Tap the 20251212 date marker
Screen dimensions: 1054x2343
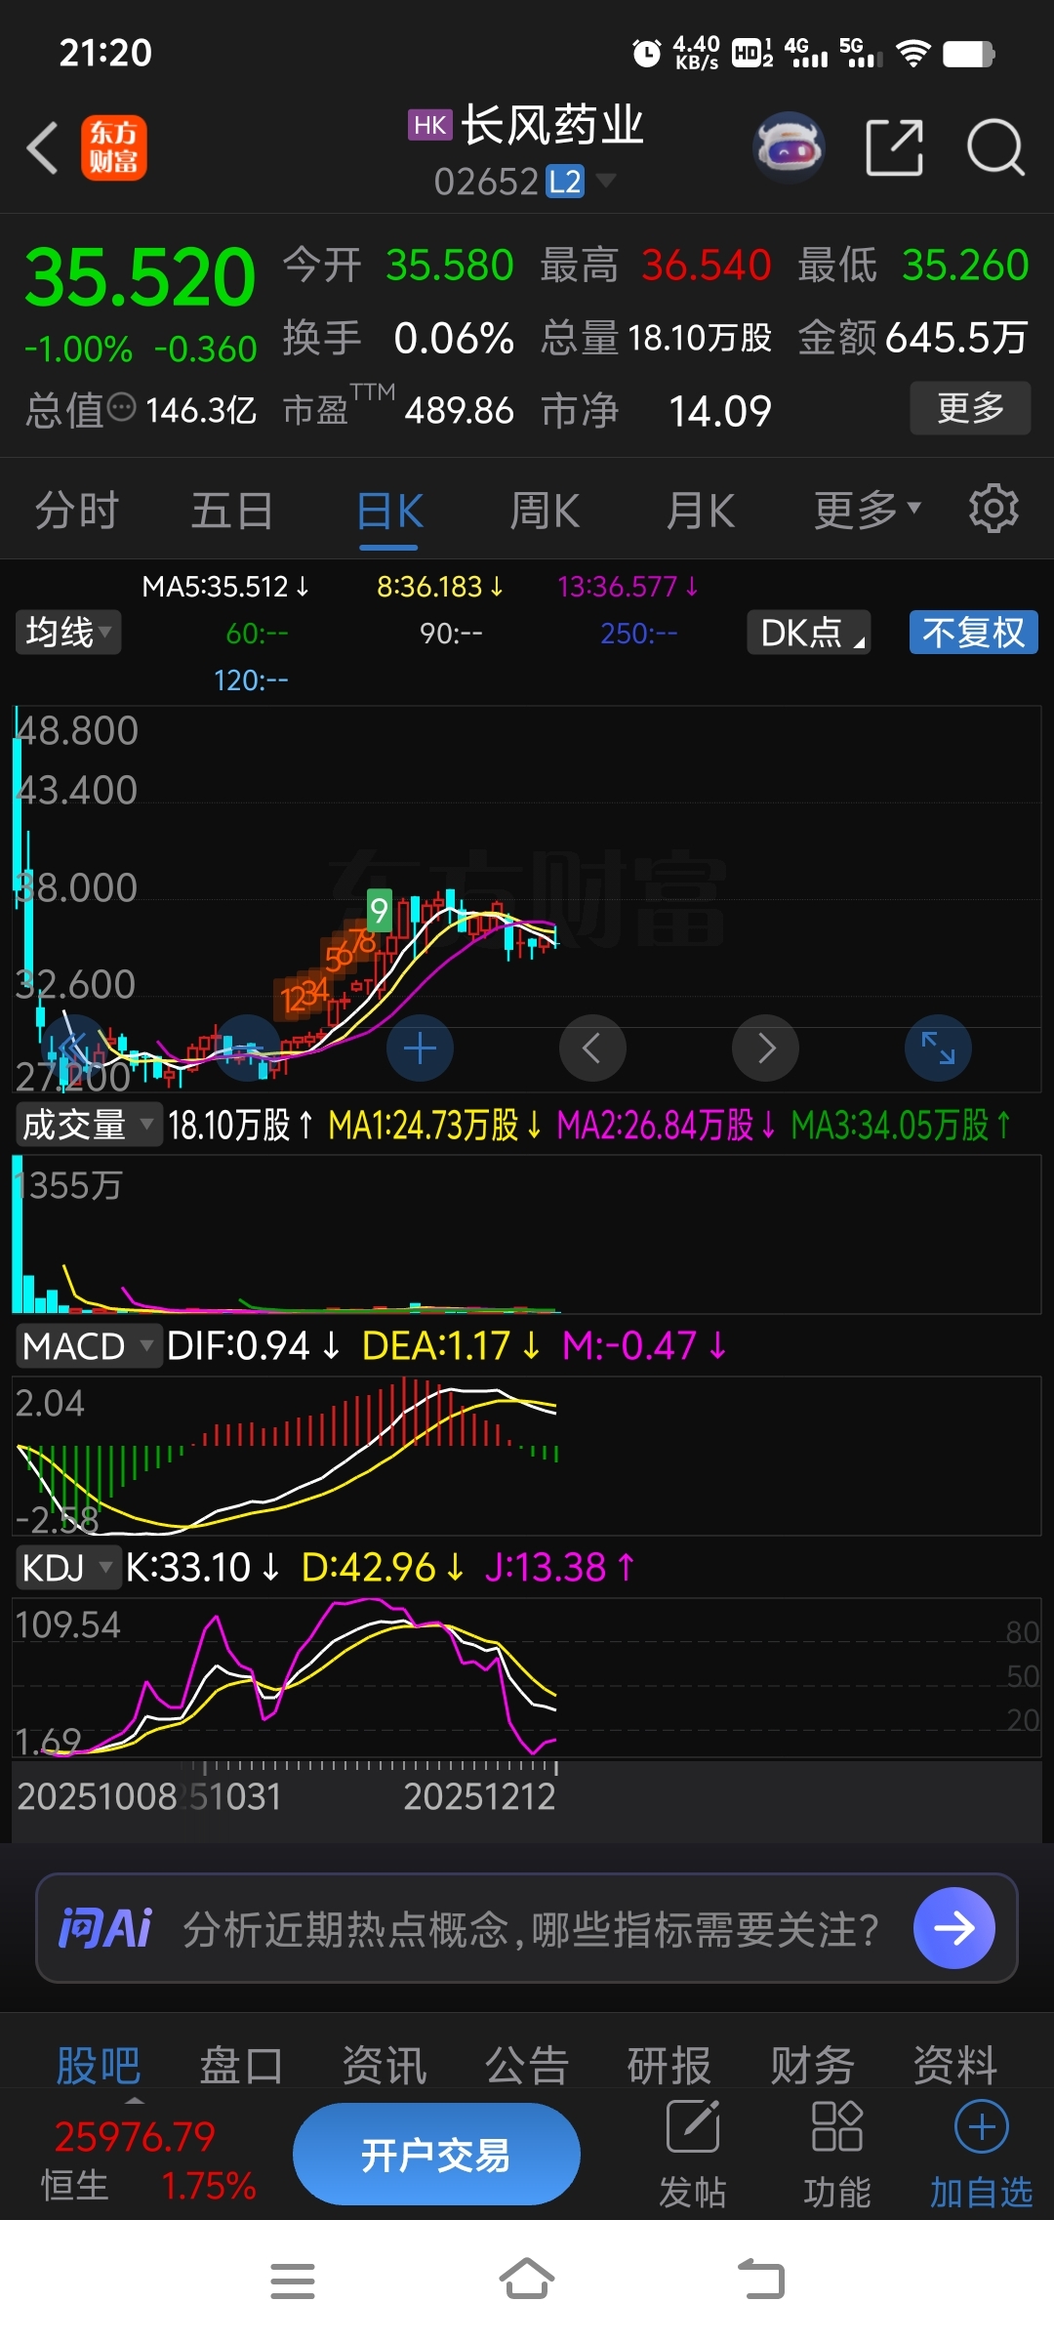479,1796
